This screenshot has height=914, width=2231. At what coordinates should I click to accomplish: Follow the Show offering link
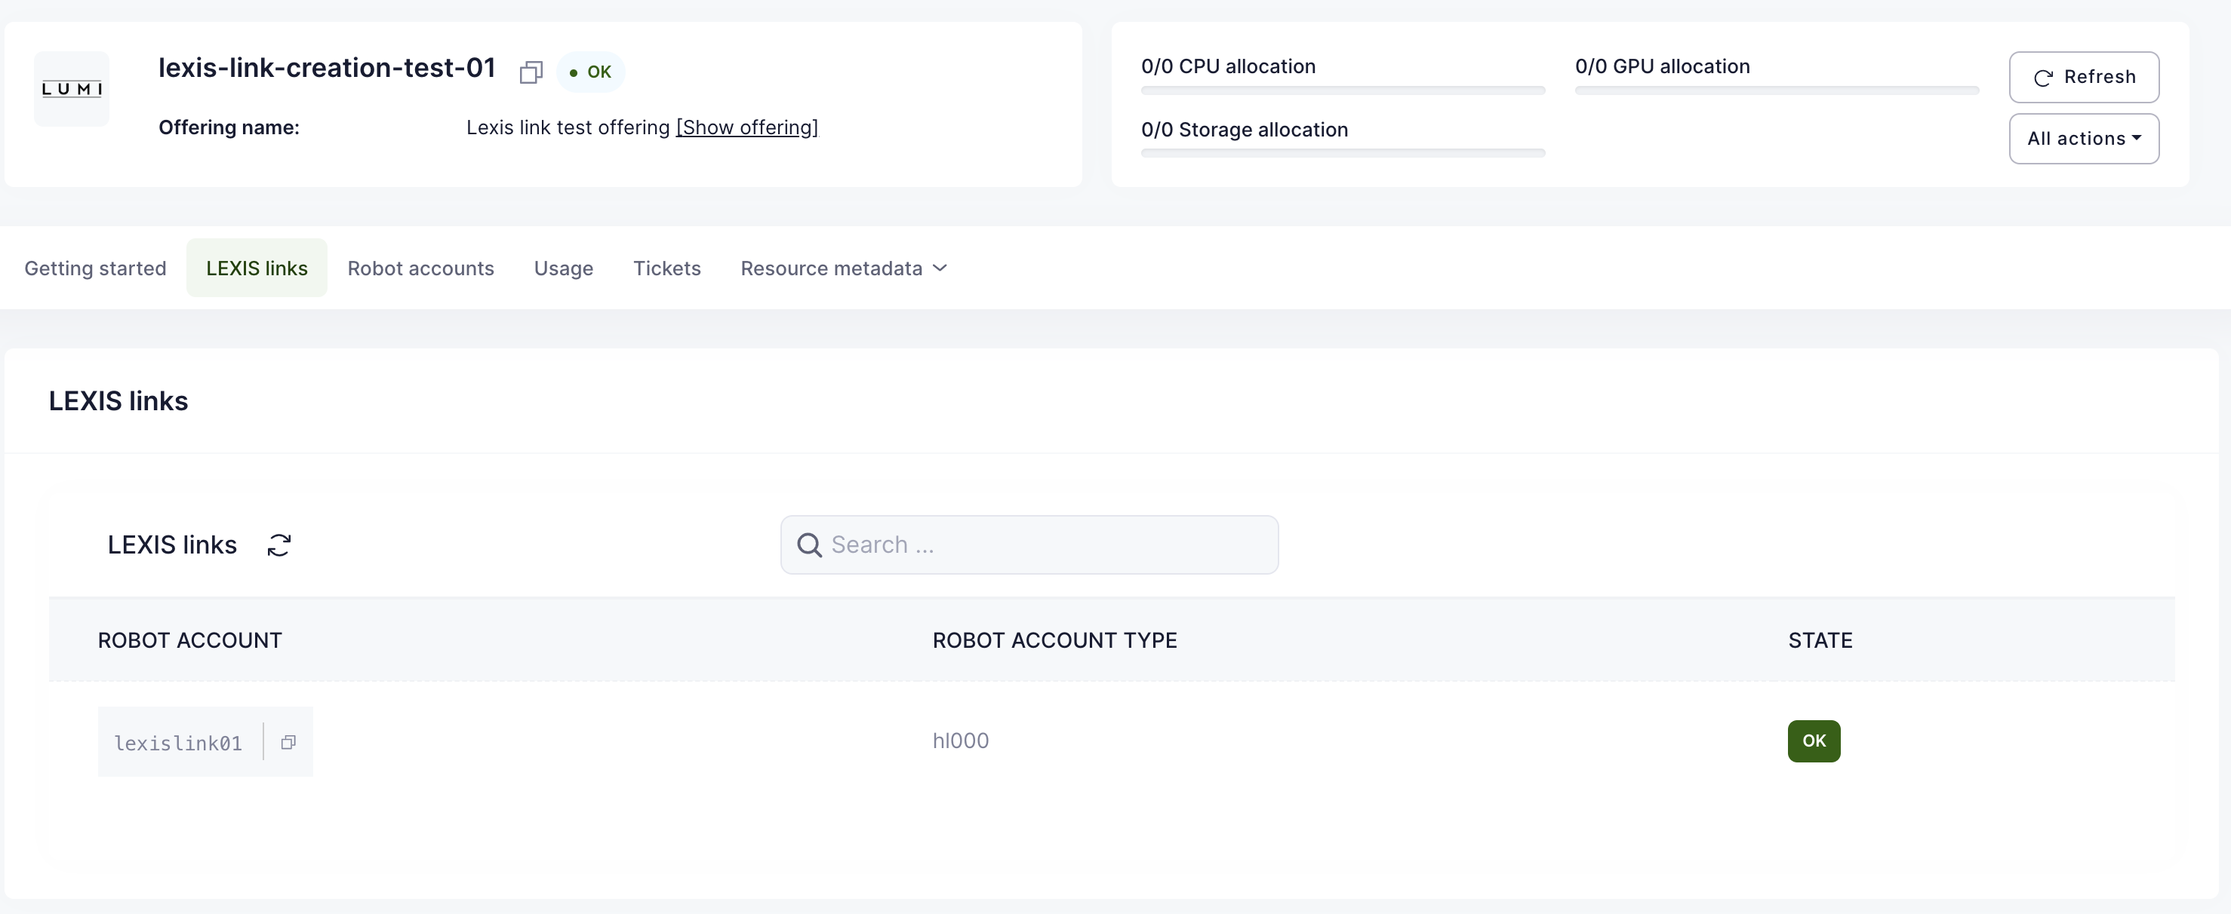click(746, 128)
